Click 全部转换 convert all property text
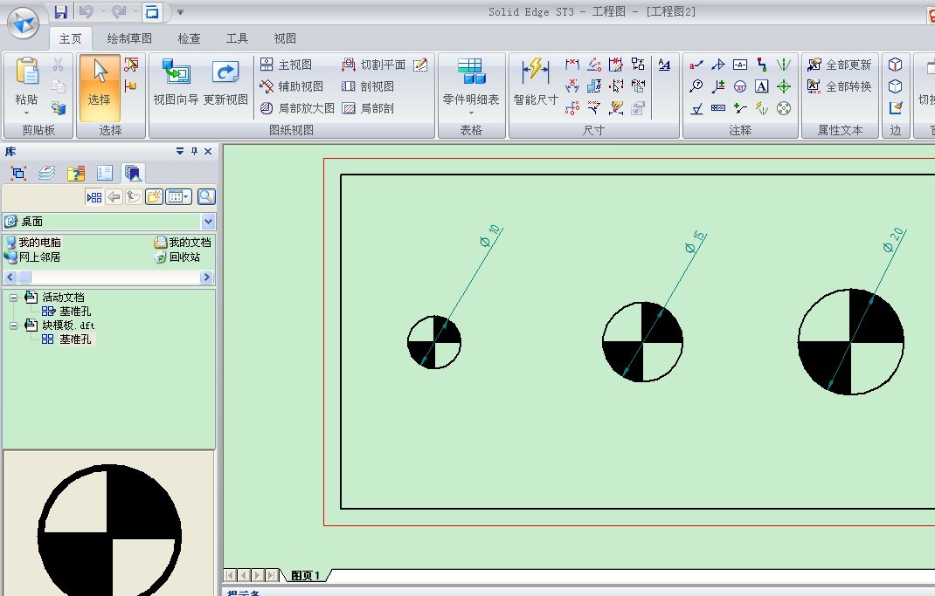The width and height of the screenshot is (935, 596). pos(840,86)
